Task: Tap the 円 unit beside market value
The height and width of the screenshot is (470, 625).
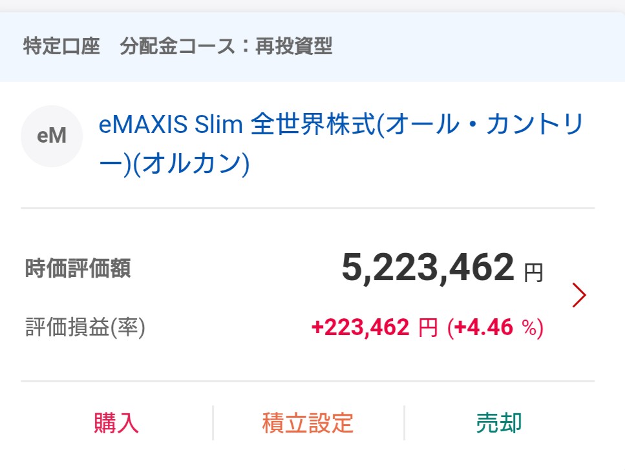Action: pos(533,273)
